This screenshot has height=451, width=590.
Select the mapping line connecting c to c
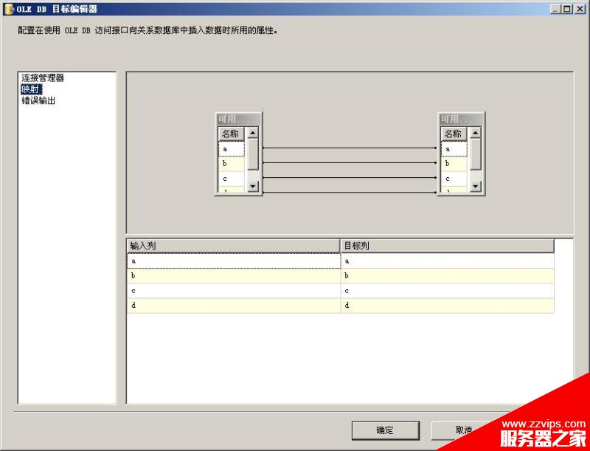coord(350,177)
